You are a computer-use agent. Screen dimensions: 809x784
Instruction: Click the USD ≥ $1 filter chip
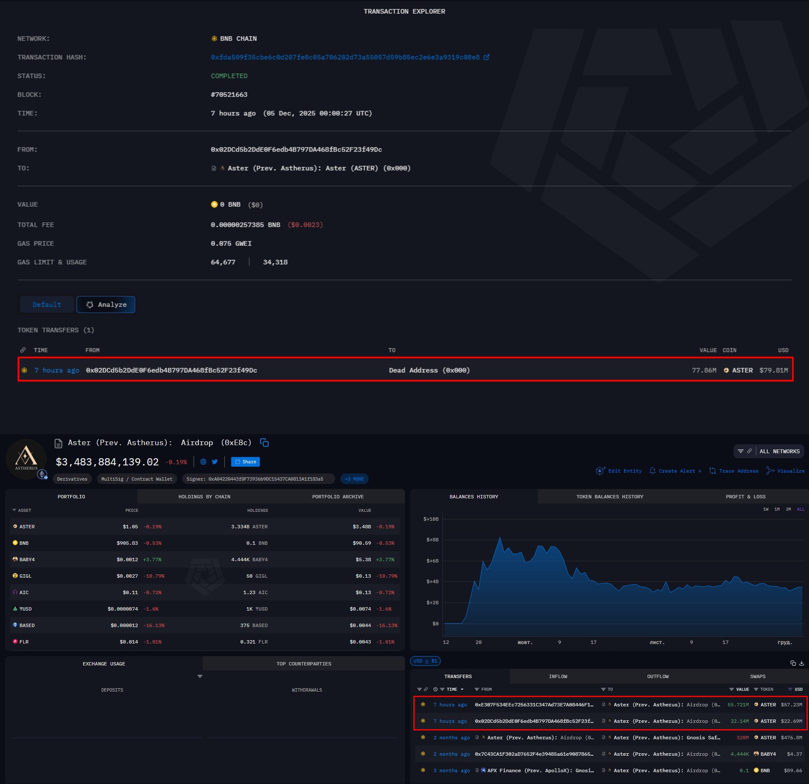[425, 661]
